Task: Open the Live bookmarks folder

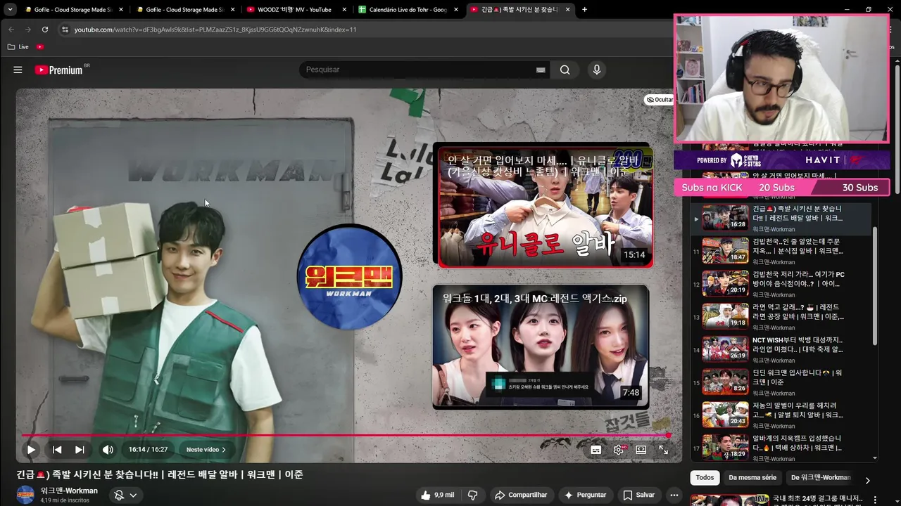Action: [x=18, y=47]
